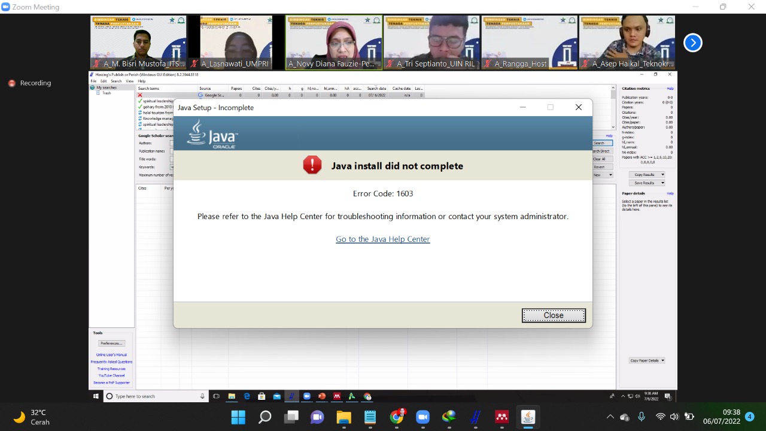Open Save Results dropdown
This screenshot has width=766, height=431.
(x=647, y=183)
